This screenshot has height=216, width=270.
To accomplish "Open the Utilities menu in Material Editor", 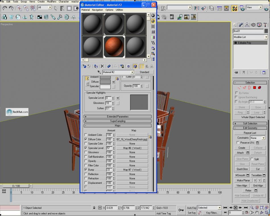I will point(119,10).
